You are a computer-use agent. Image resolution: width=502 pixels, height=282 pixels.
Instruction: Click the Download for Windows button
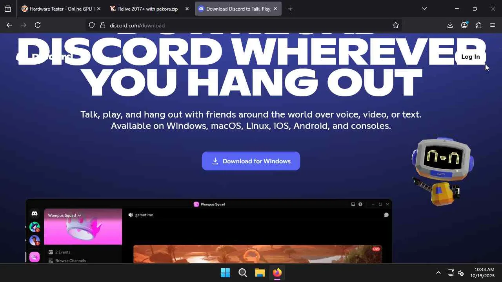(x=251, y=161)
